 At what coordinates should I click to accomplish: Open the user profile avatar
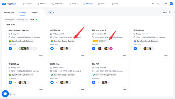pyautogui.click(x=171, y=4)
